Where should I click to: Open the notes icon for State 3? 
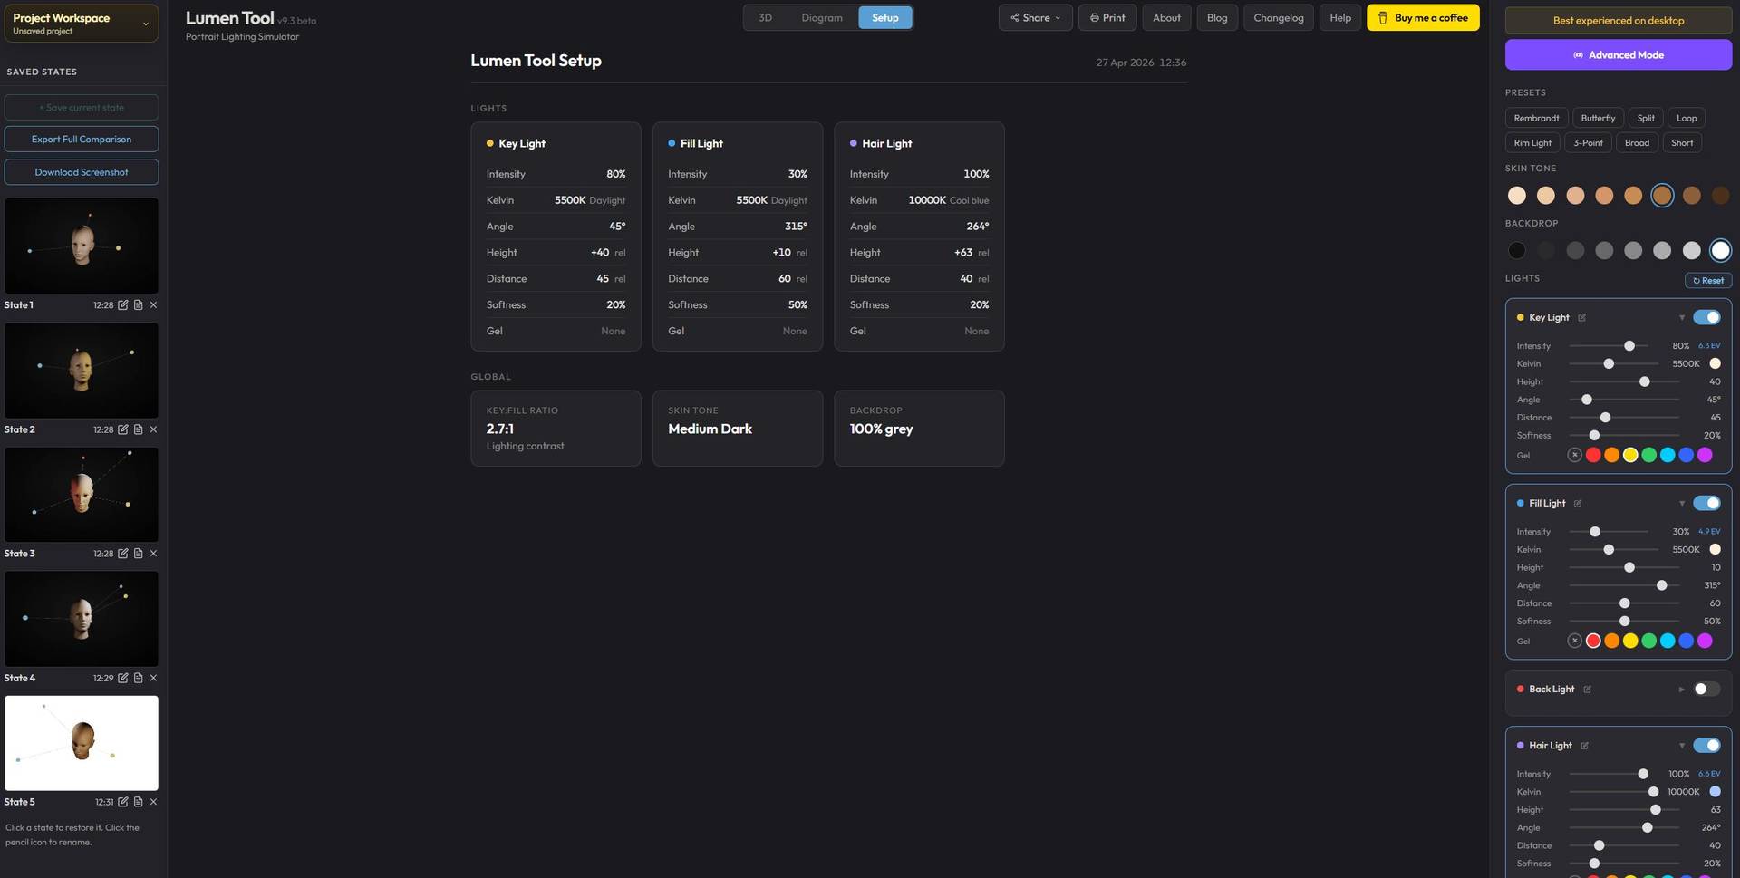(x=138, y=554)
